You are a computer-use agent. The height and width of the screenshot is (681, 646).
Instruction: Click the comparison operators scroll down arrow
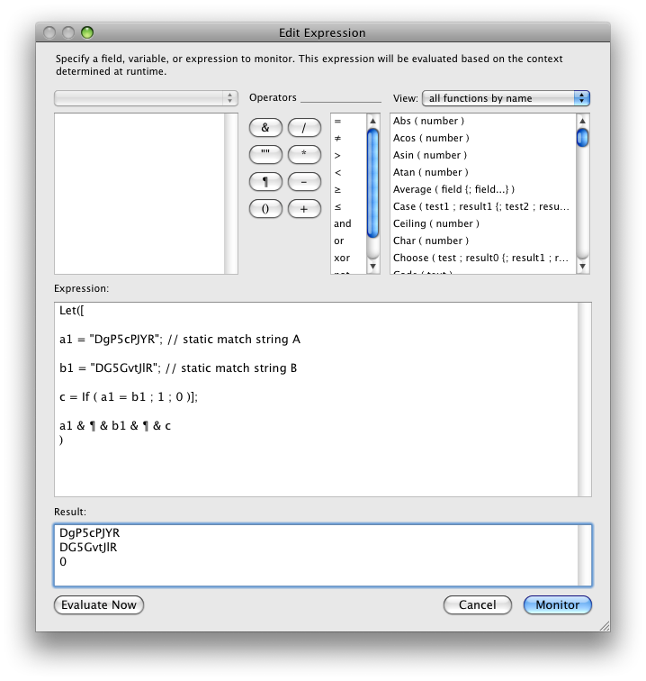tap(372, 267)
